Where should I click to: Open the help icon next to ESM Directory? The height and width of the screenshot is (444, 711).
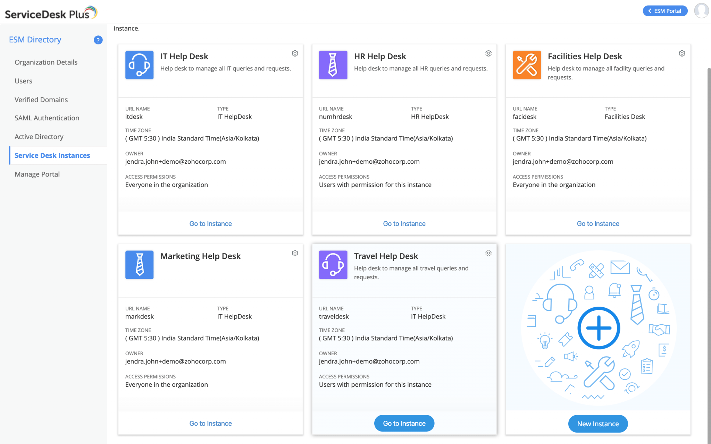click(98, 40)
